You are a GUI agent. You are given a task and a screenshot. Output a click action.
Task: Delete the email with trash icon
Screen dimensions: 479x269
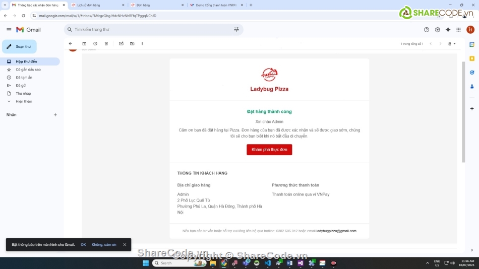(106, 44)
